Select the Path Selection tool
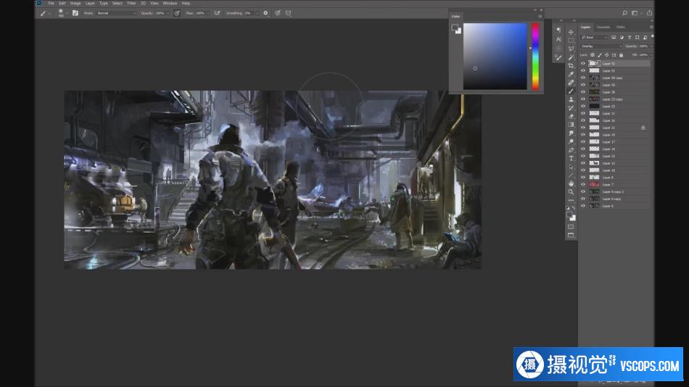The height and width of the screenshot is (387, 689). pyautogui.click(x=571, y=167)
